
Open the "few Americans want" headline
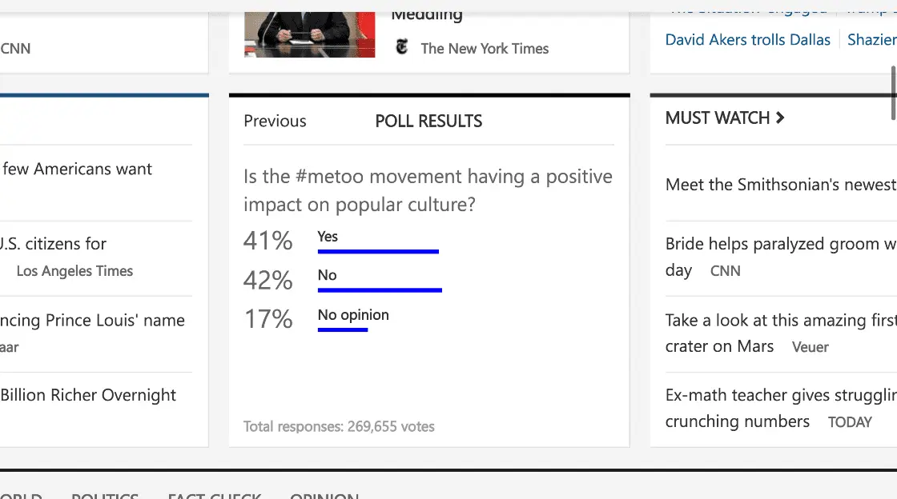pyautogui.click(x=77, y=169)
